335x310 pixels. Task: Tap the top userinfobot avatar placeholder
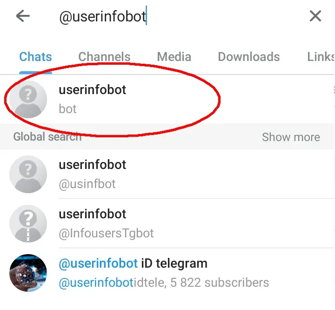coord(28,99)
